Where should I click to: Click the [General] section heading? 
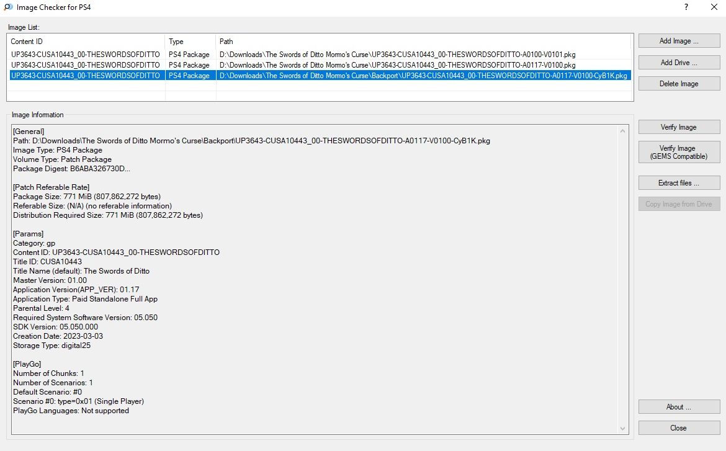pos(29,132)
